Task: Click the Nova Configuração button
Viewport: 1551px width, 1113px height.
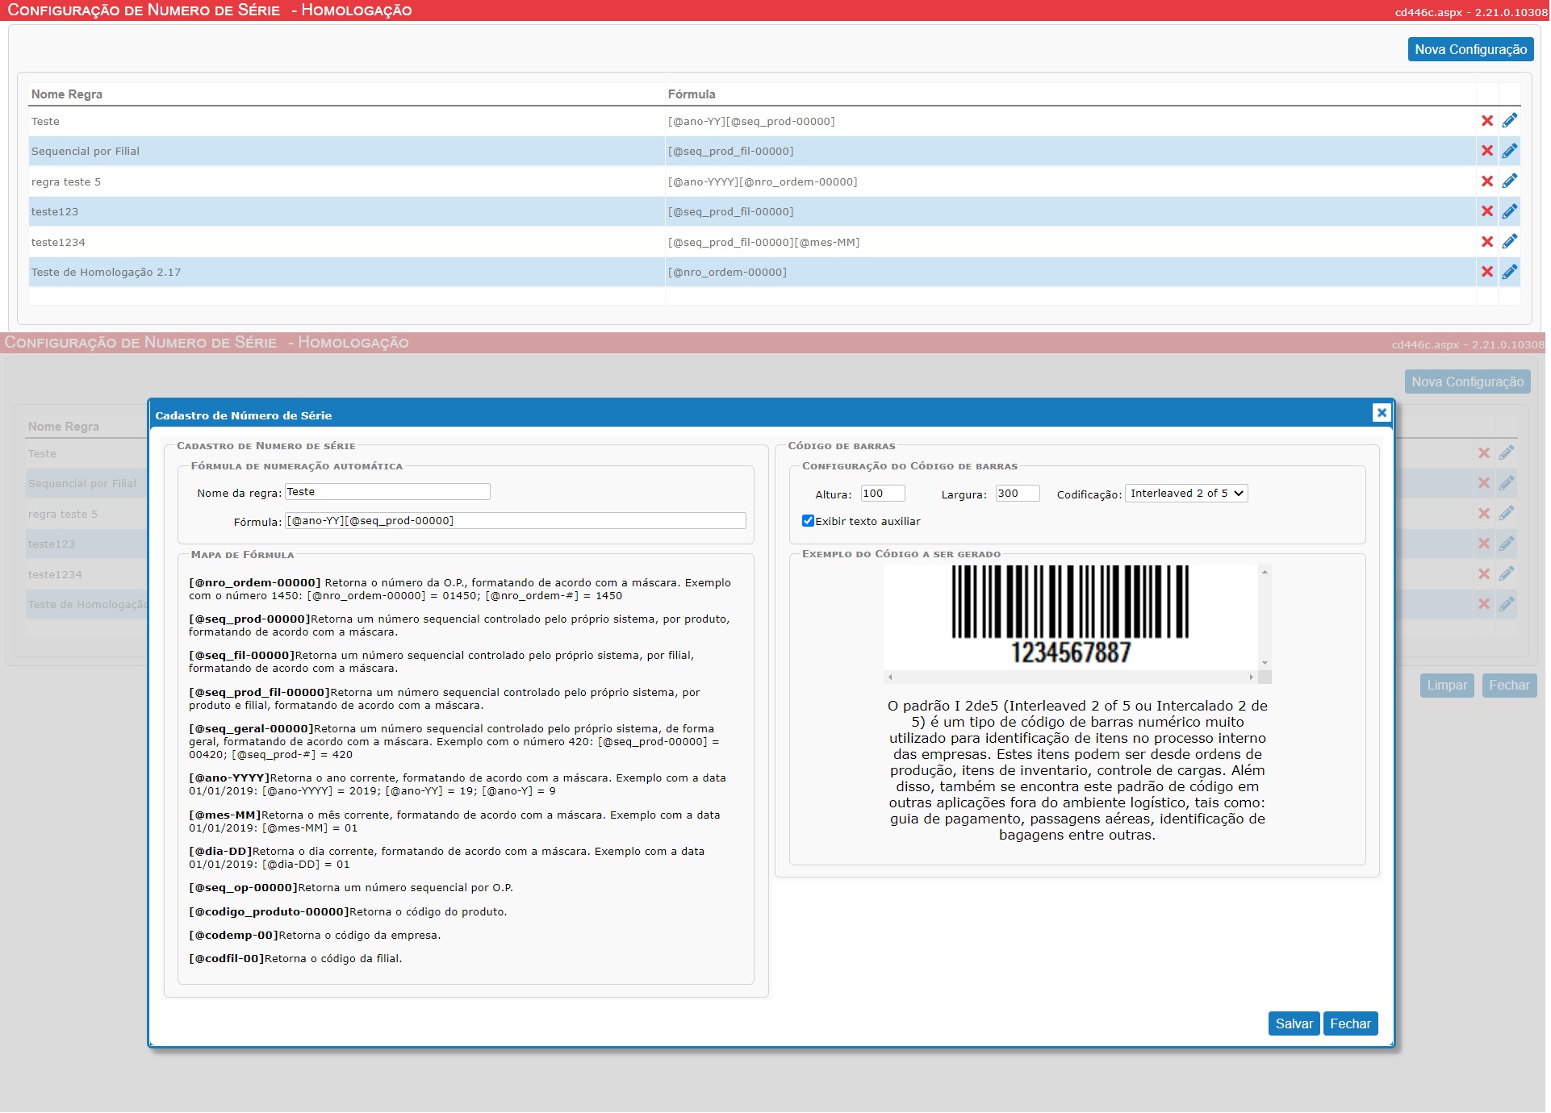Action: 1470,49
